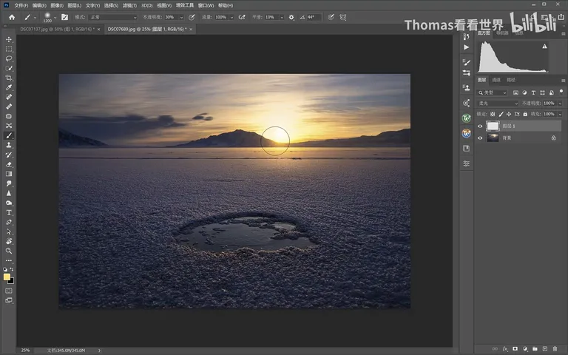Toggle lock position cross-arrows icon

pos(509,114)
